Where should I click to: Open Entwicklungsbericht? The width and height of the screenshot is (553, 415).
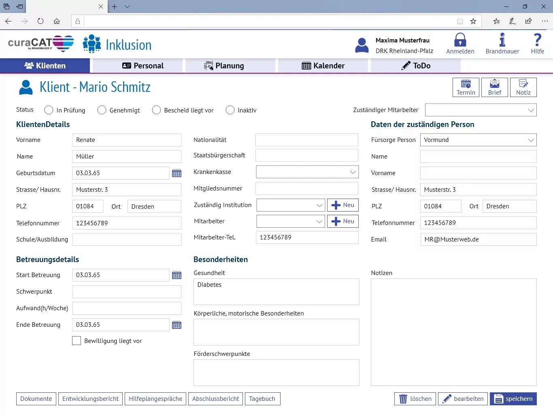[x=90, y=399]
